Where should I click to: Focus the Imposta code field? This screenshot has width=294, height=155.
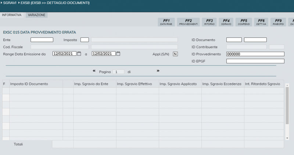[85, 40]
